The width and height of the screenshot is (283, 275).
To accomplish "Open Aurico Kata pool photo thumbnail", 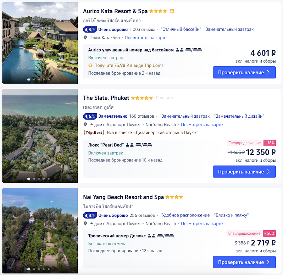I will point(40,43).
